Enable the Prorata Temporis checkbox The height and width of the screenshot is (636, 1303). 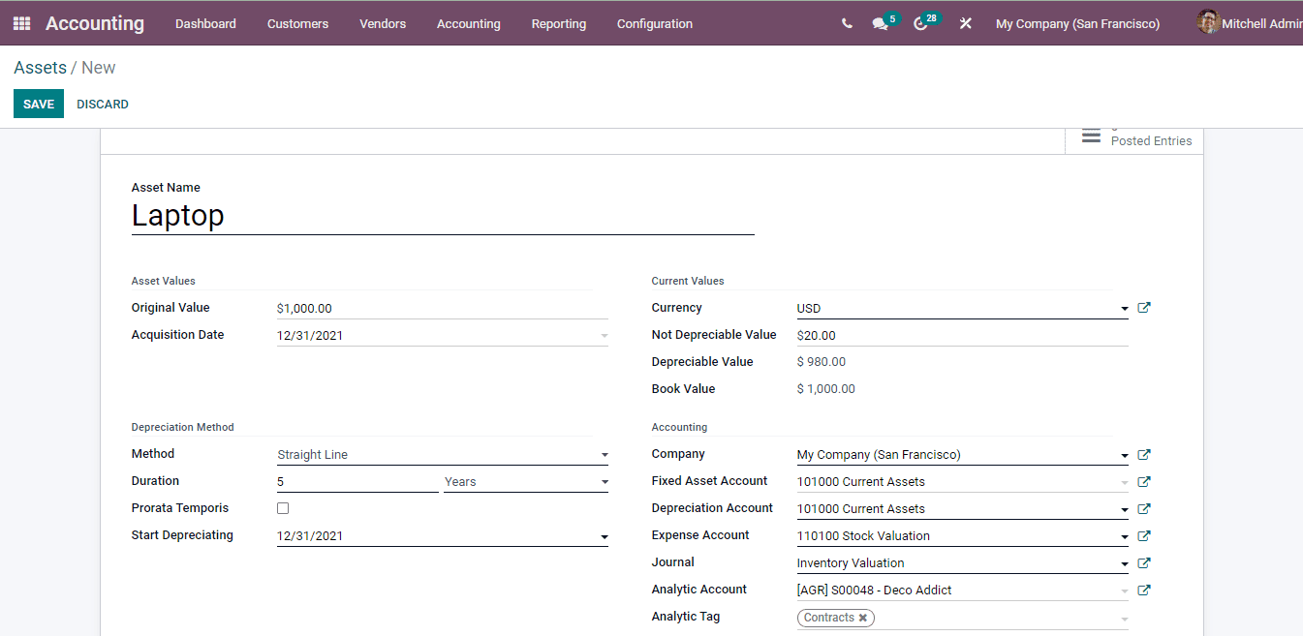click(282, 507)
